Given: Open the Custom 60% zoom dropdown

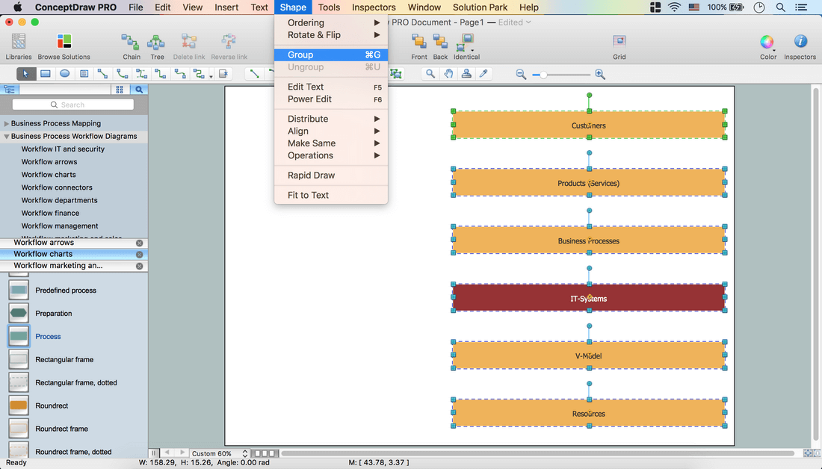Looking at the screenshot, I should point(220,453).
